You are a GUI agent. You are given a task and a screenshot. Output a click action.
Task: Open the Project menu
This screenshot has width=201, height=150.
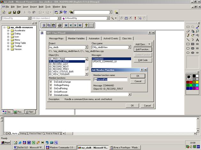point(34,7)
